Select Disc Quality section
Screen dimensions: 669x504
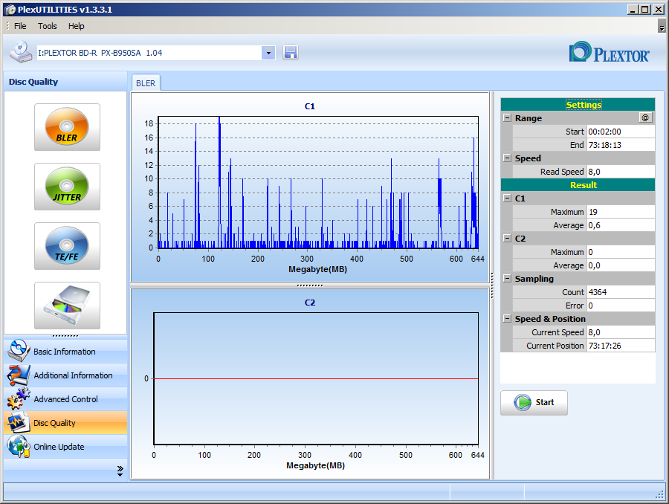tap(65, 423)
